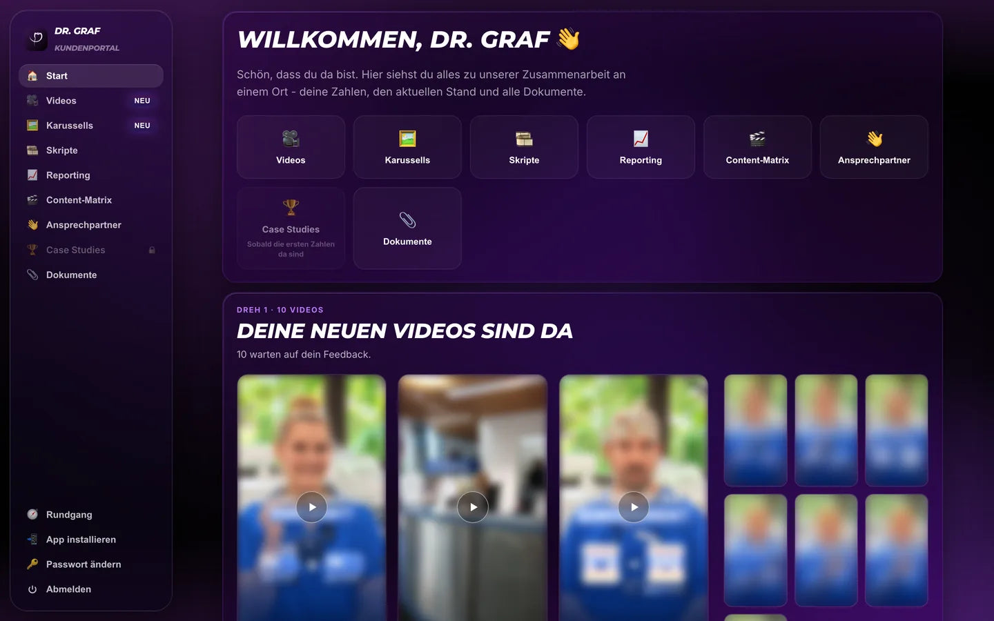
Task: Play the first video with blonde woman
Action: coord(312,507)
